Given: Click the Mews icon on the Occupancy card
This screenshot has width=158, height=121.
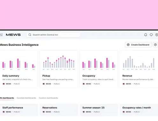Looking at the screenshot, I should click(83, 84).
